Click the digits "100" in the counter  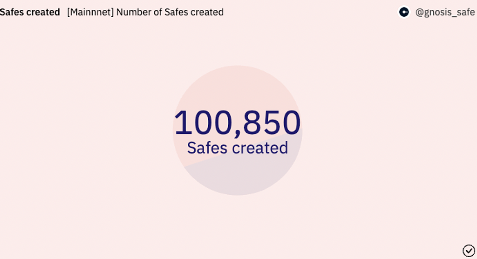pyautogui.click(x=204, y=123)
